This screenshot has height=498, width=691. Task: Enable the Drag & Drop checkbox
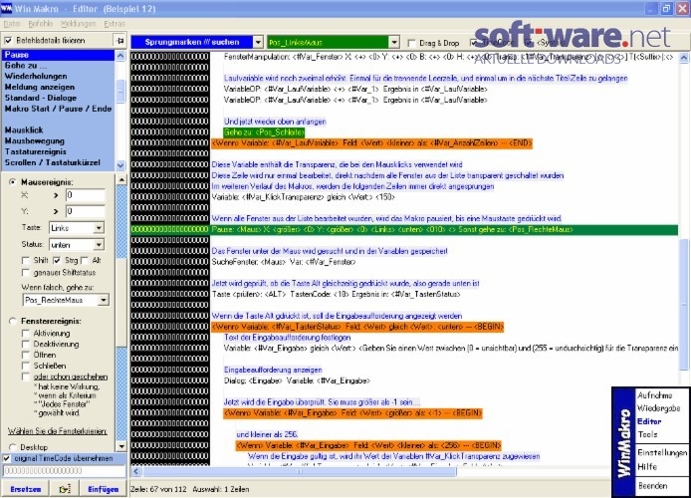point(411,43)
